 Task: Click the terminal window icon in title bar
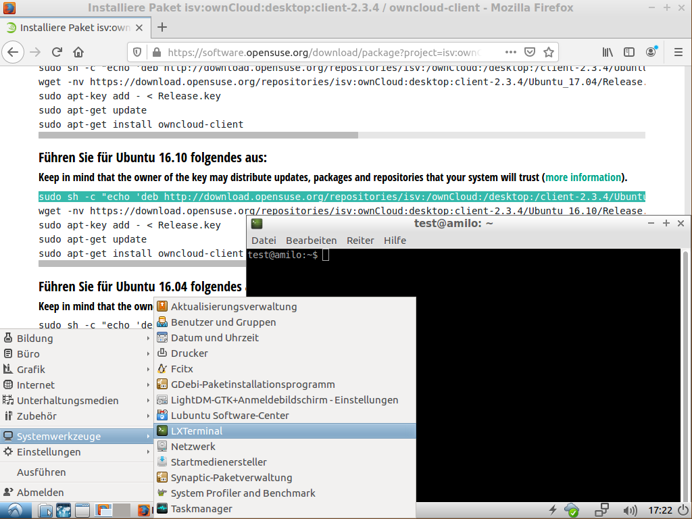click(257, 224)
